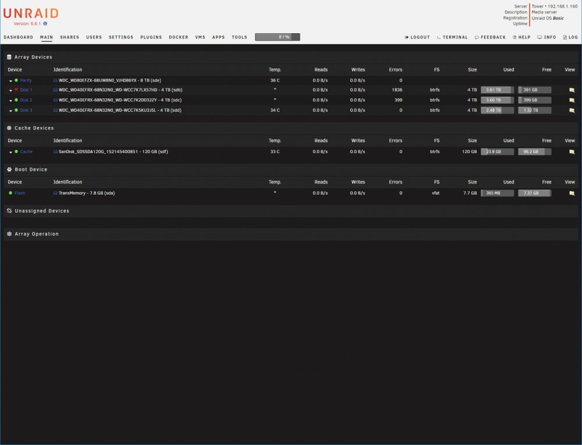582x445 pixels.
Task: Click TransMemory flash disk icon
Action: [x=55, y=193]
